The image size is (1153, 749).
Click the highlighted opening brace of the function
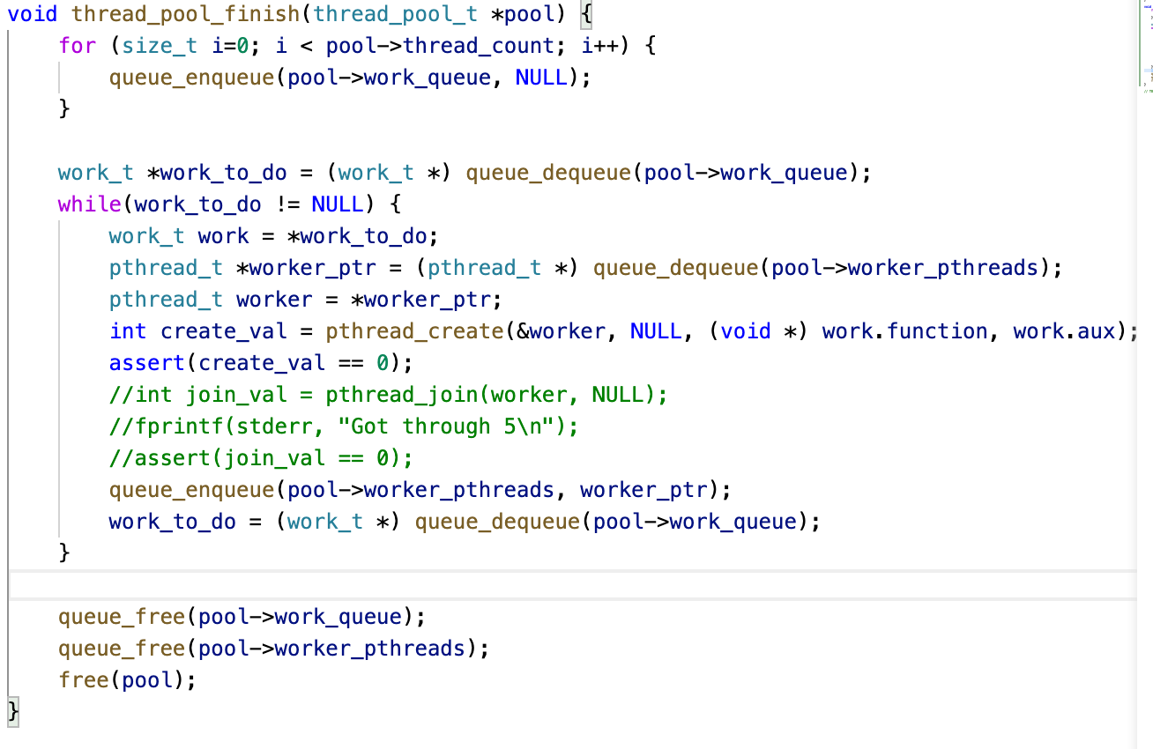[x=589, y=14]
